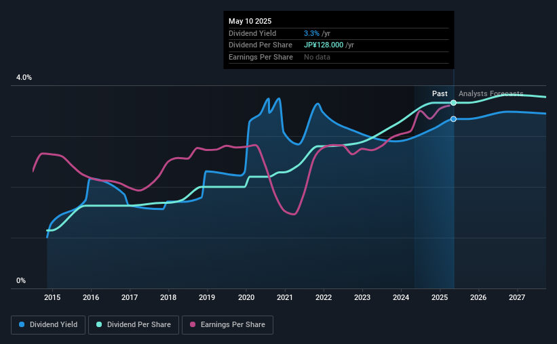Click the 2015 x-axis label
The height and width of the screenshot is (344, 557).
click(52, 297)
